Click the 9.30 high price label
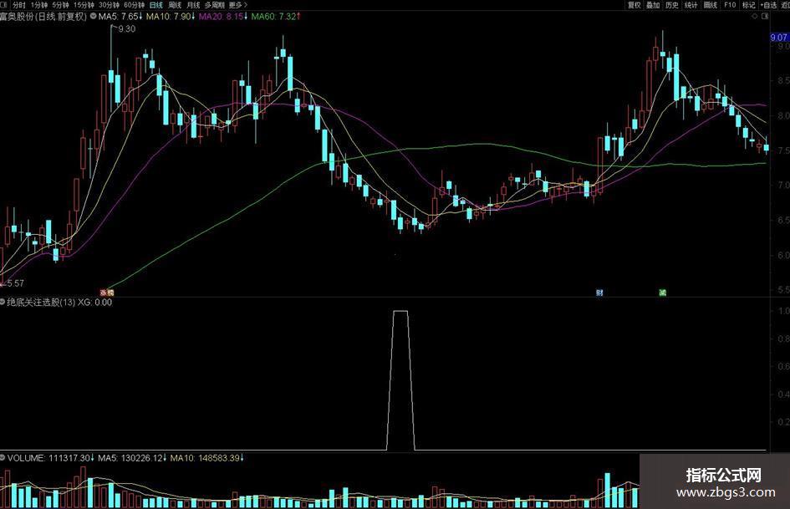This screenshot has width=790, height=509. [126, 28]
